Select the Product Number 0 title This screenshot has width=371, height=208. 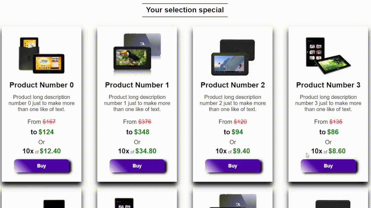coord(41,85)
